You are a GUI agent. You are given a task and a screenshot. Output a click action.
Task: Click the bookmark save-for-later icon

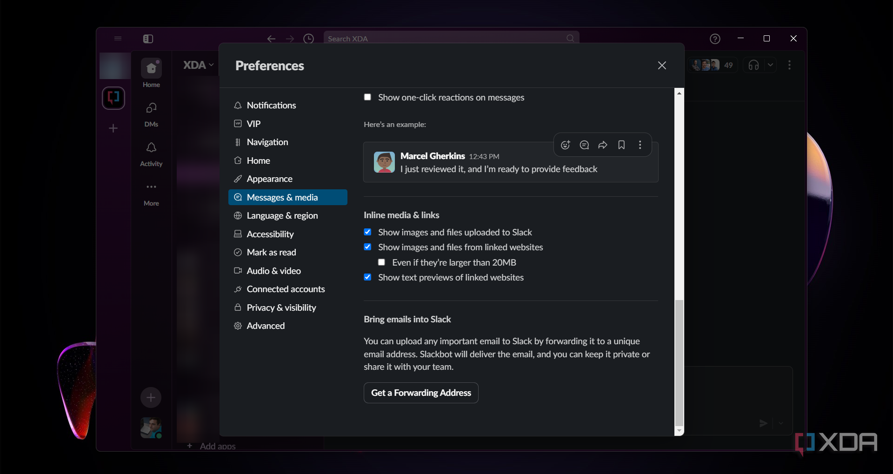click(621, 145)
